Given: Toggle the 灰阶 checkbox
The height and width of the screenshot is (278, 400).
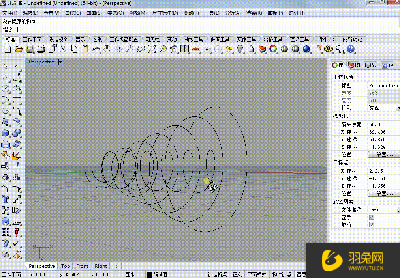Looking at the screenshot, I should pyautogui.click(x=372, y=224).
